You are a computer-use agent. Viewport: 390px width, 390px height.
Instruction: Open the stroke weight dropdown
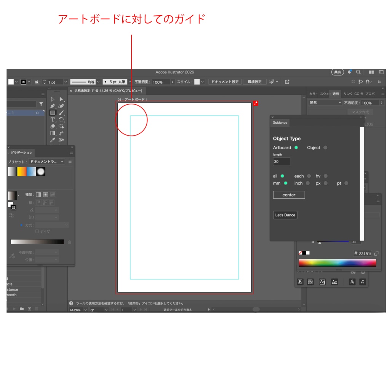(x=66, y=82)
